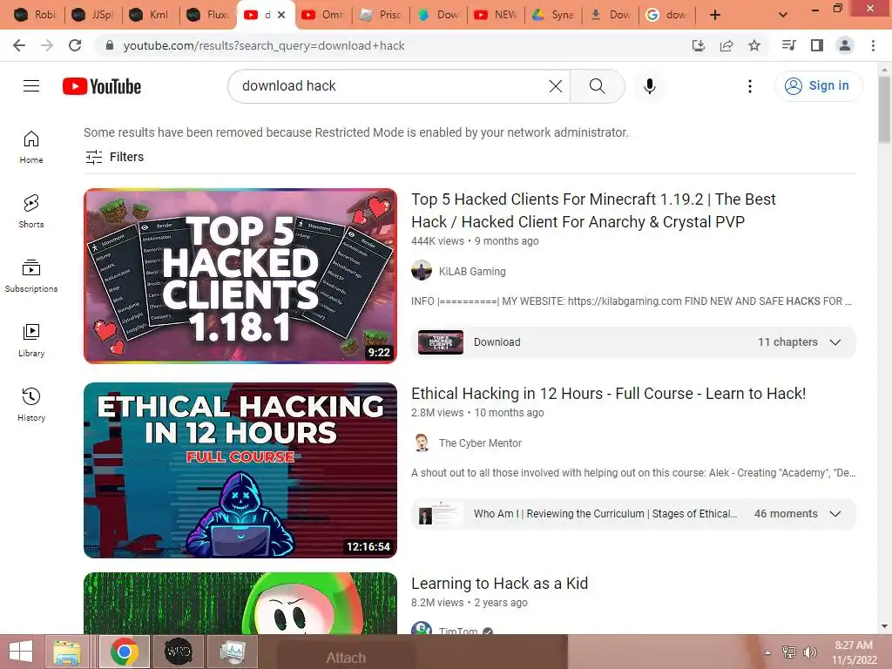The width and height of the screenshot is (892, 669).
Task: Click the YouTube logo
Action: click(x=102, y=86)
